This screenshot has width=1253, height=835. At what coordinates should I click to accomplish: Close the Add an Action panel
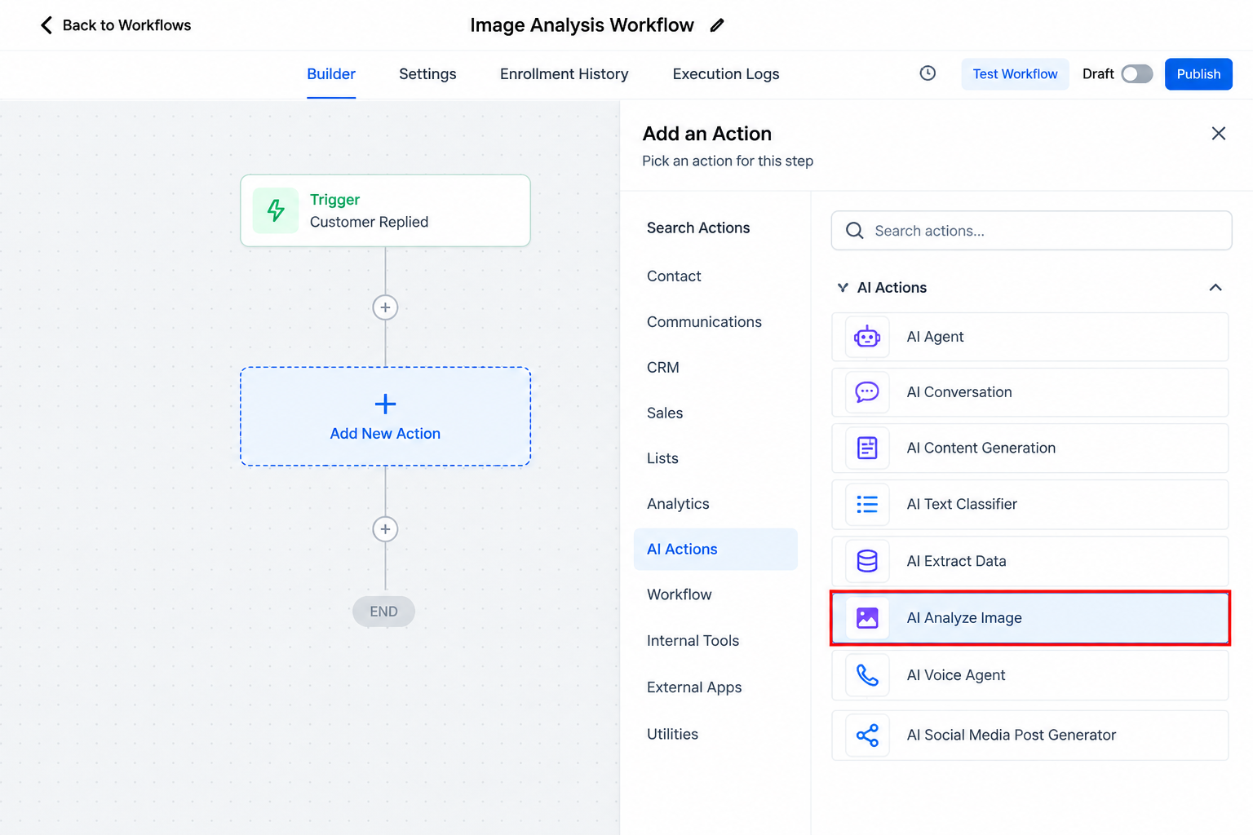[x=1219, y=134]
